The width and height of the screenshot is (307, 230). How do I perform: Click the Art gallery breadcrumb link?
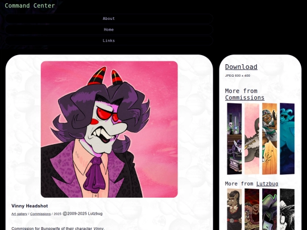(x=19, y=214)
